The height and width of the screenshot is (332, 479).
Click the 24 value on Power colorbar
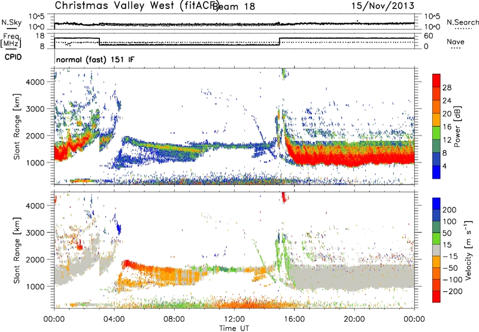click(x=447, y=101)
